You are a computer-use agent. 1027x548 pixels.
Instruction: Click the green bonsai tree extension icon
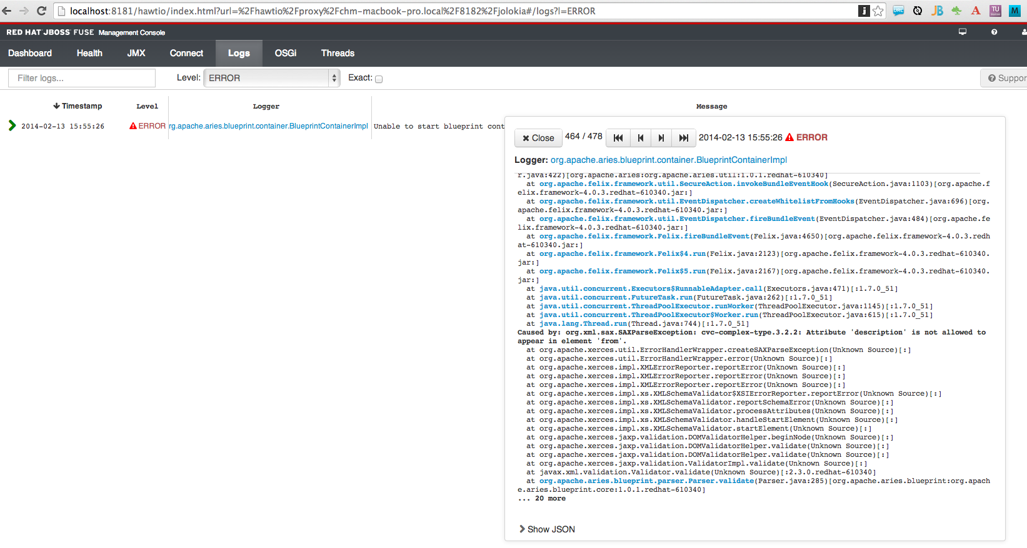956,11
